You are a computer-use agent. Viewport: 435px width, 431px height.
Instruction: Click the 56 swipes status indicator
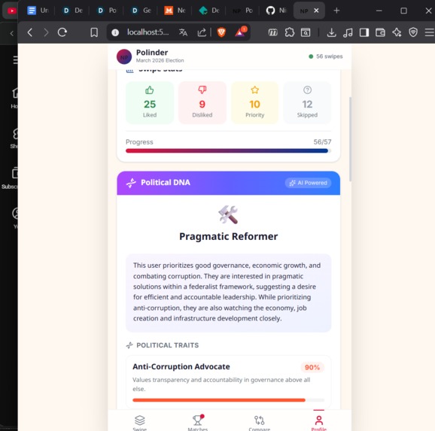tap(326, 56)
